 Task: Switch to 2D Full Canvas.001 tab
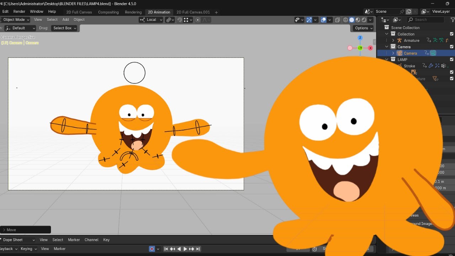pos(193,12)
